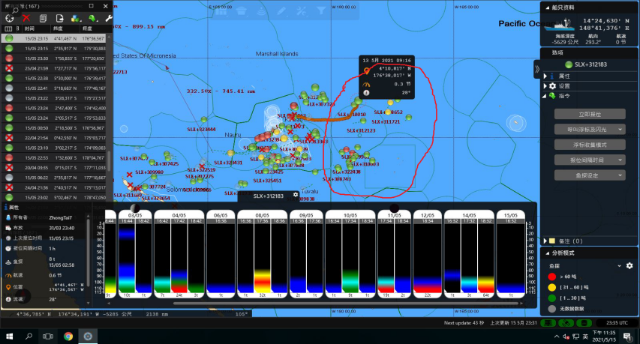Open the wrench settings tool in buoy list
Image resolution: width=640 pixels, height=344 pixels.
[x=108, y=17]
